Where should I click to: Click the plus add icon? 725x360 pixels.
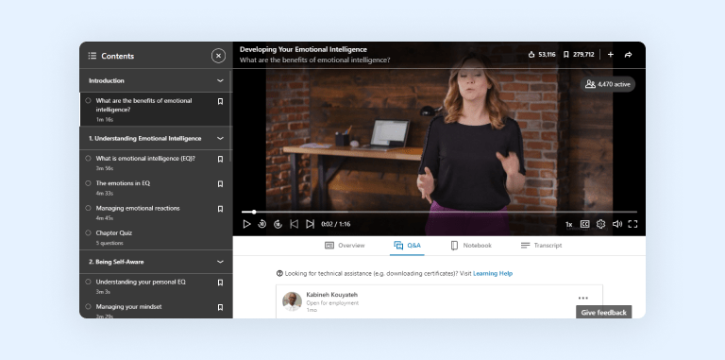tap(611, 55)
